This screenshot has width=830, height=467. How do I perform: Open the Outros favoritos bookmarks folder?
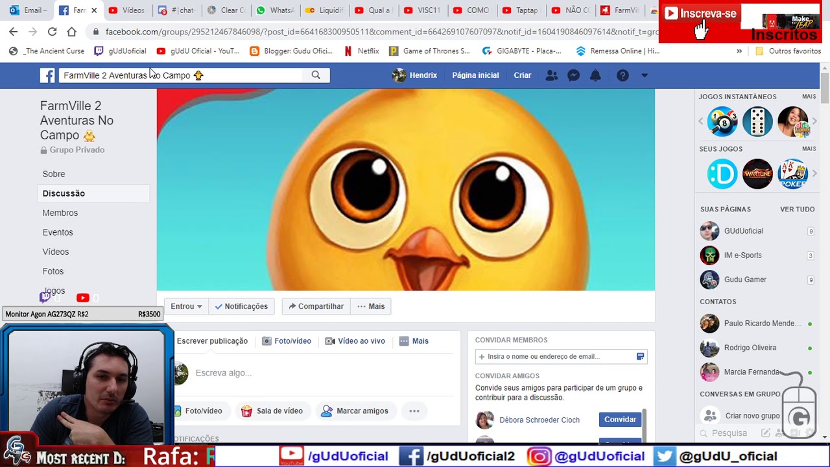point(788,51)
